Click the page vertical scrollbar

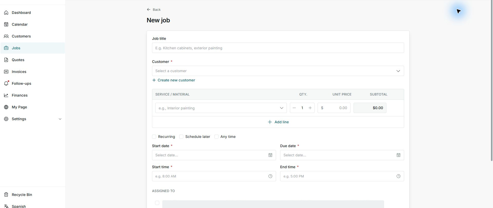(491, 81)
